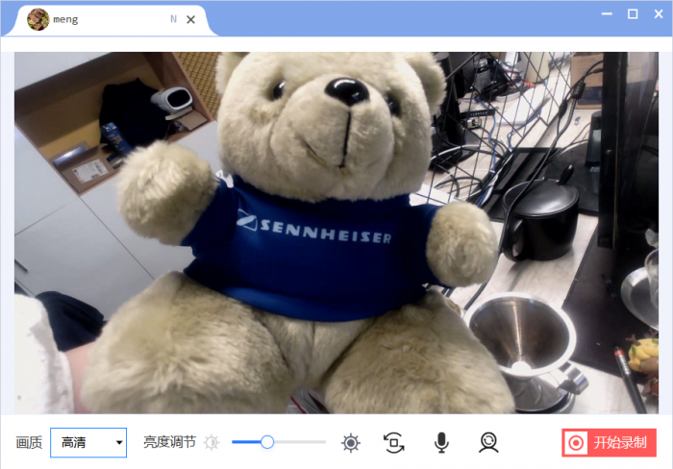Click the N indicator in the meng tab
The image size is (673, 469).
173,19
